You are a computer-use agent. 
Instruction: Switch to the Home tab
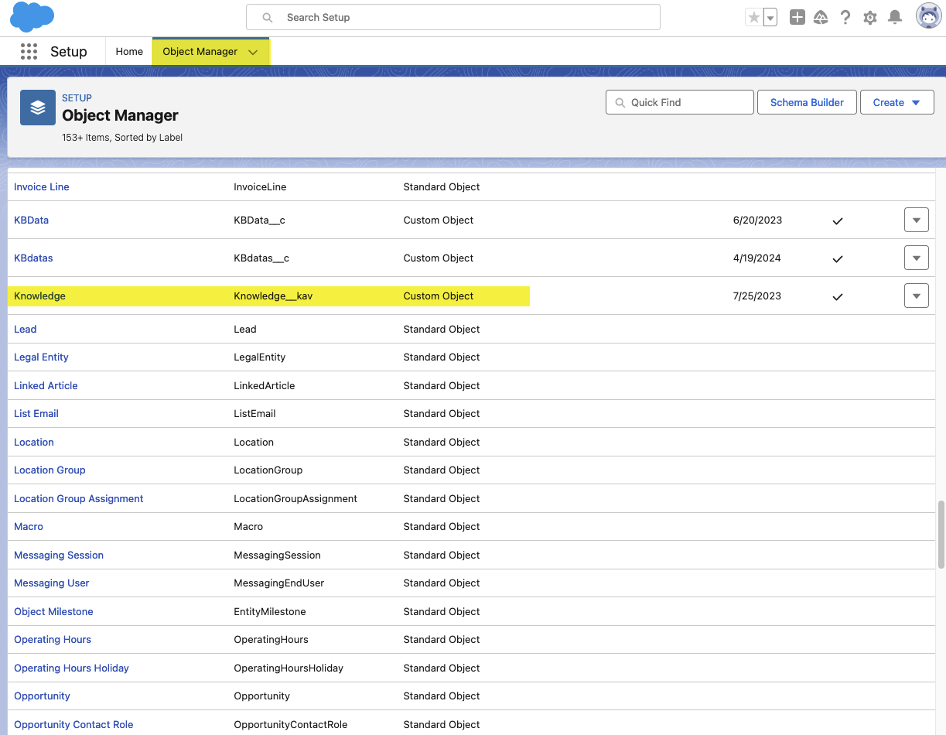pyautogui.click(x=128, y=51)
